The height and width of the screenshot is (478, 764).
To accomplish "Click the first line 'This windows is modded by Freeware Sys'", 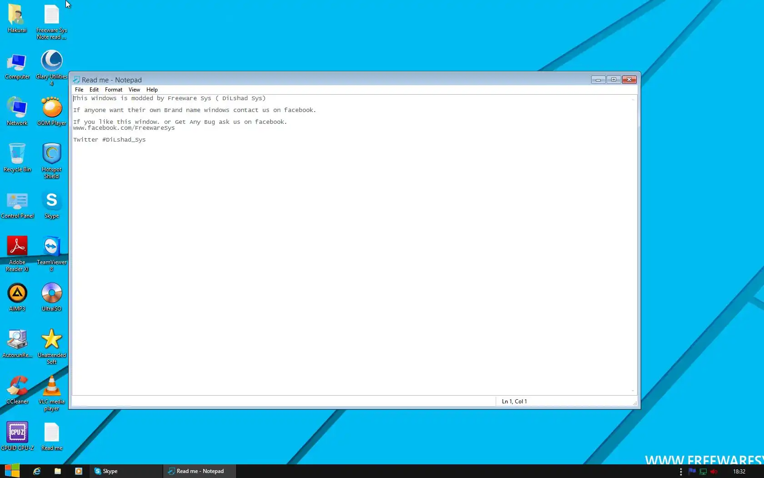I will pyautogui.click(x=169, y=98).
